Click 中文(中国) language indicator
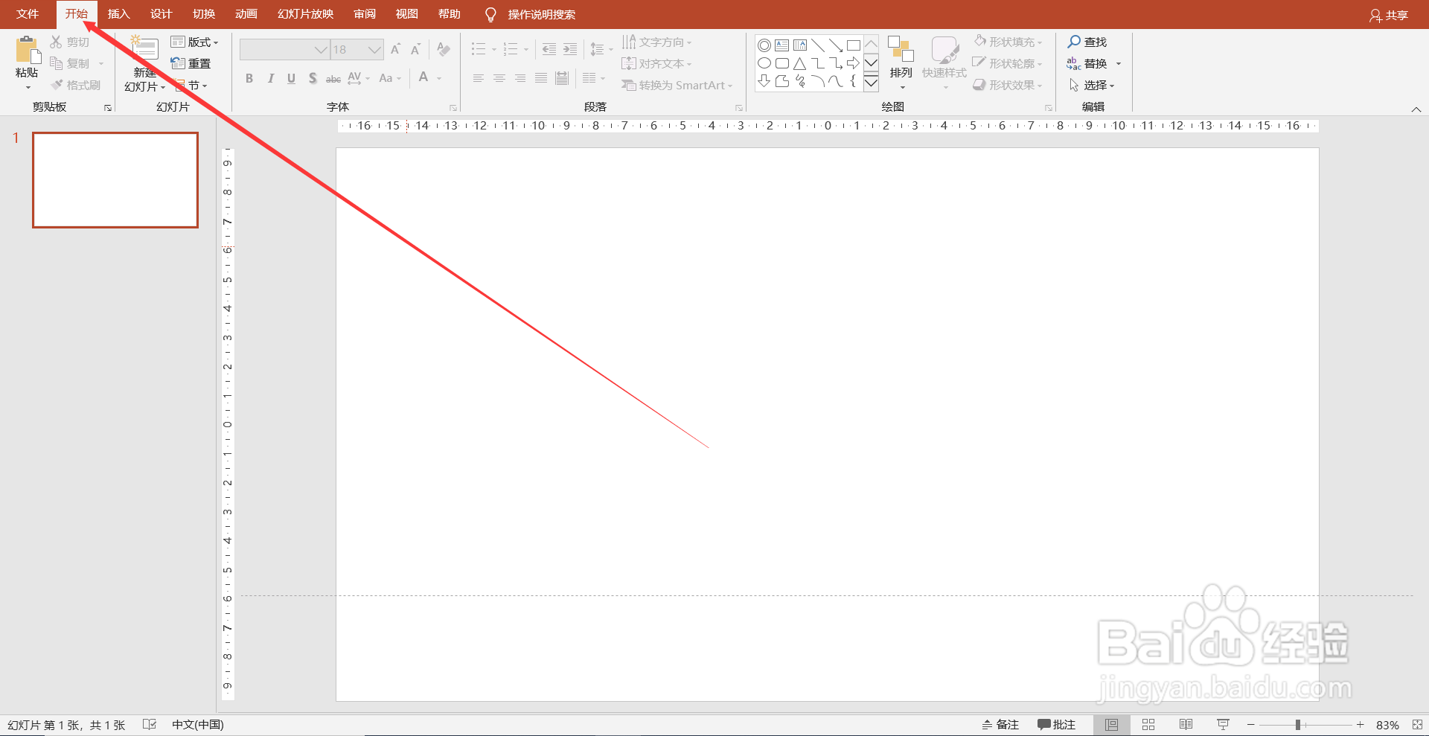 (198, 725)
